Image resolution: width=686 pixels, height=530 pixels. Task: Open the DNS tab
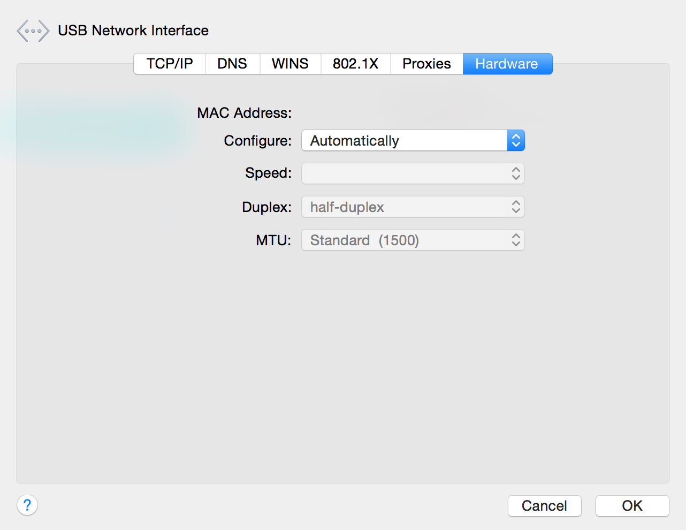[x=232, y=64]
